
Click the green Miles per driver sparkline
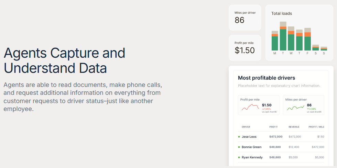[295, 108]
